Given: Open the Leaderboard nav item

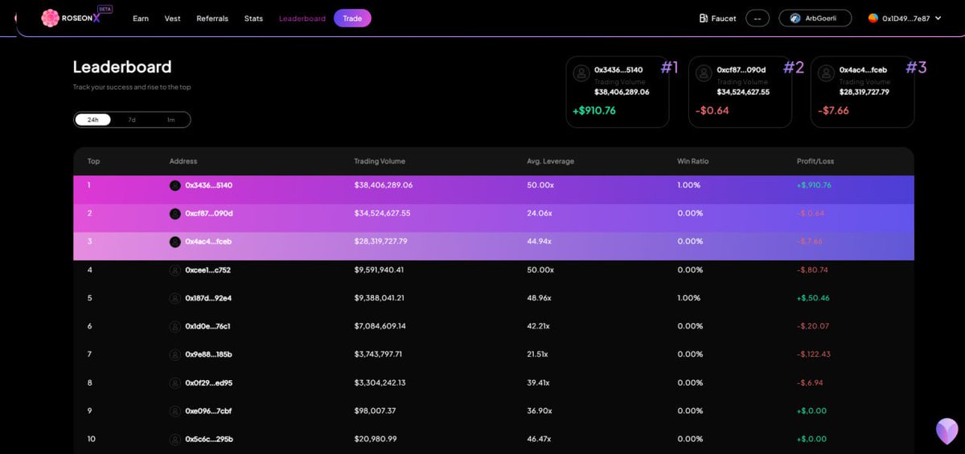Looking at the screenshot, I should pos(302,18).
